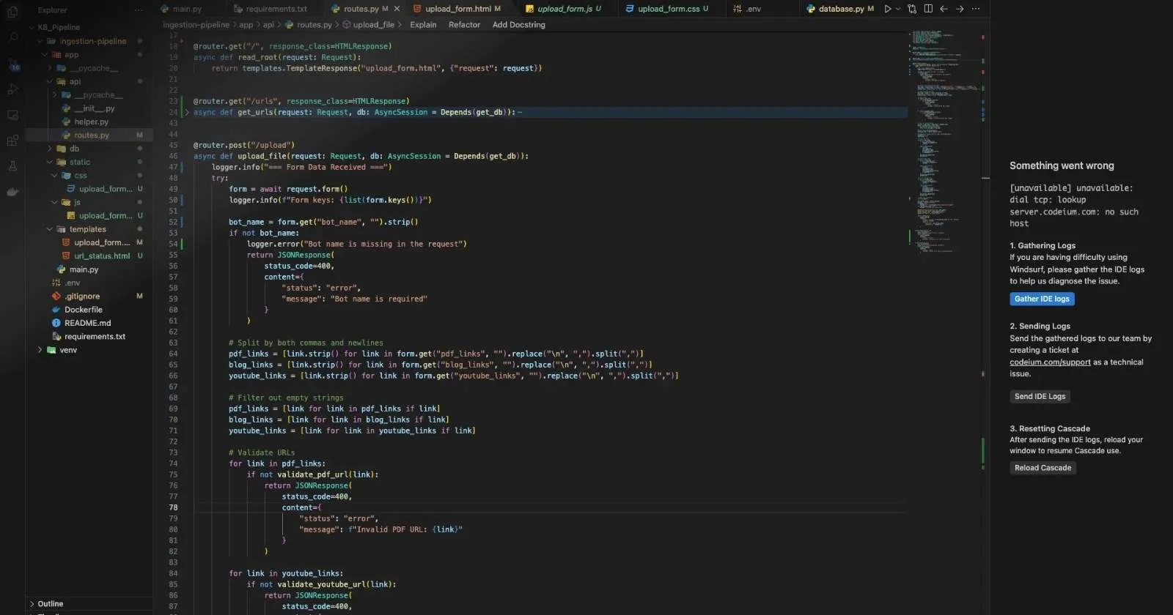Select routes.py in the explorer tree

point(89,135)
